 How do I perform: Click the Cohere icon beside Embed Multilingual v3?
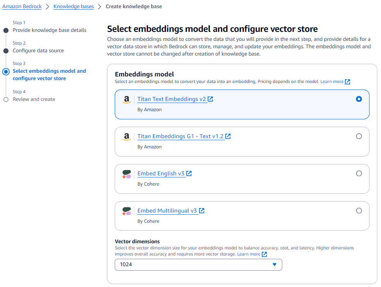point(127,211)
